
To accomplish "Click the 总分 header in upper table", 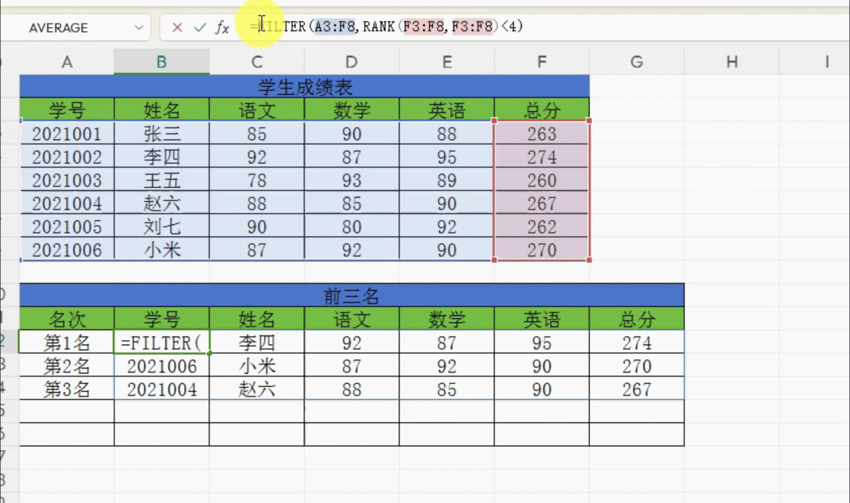I will click(542, 110).
